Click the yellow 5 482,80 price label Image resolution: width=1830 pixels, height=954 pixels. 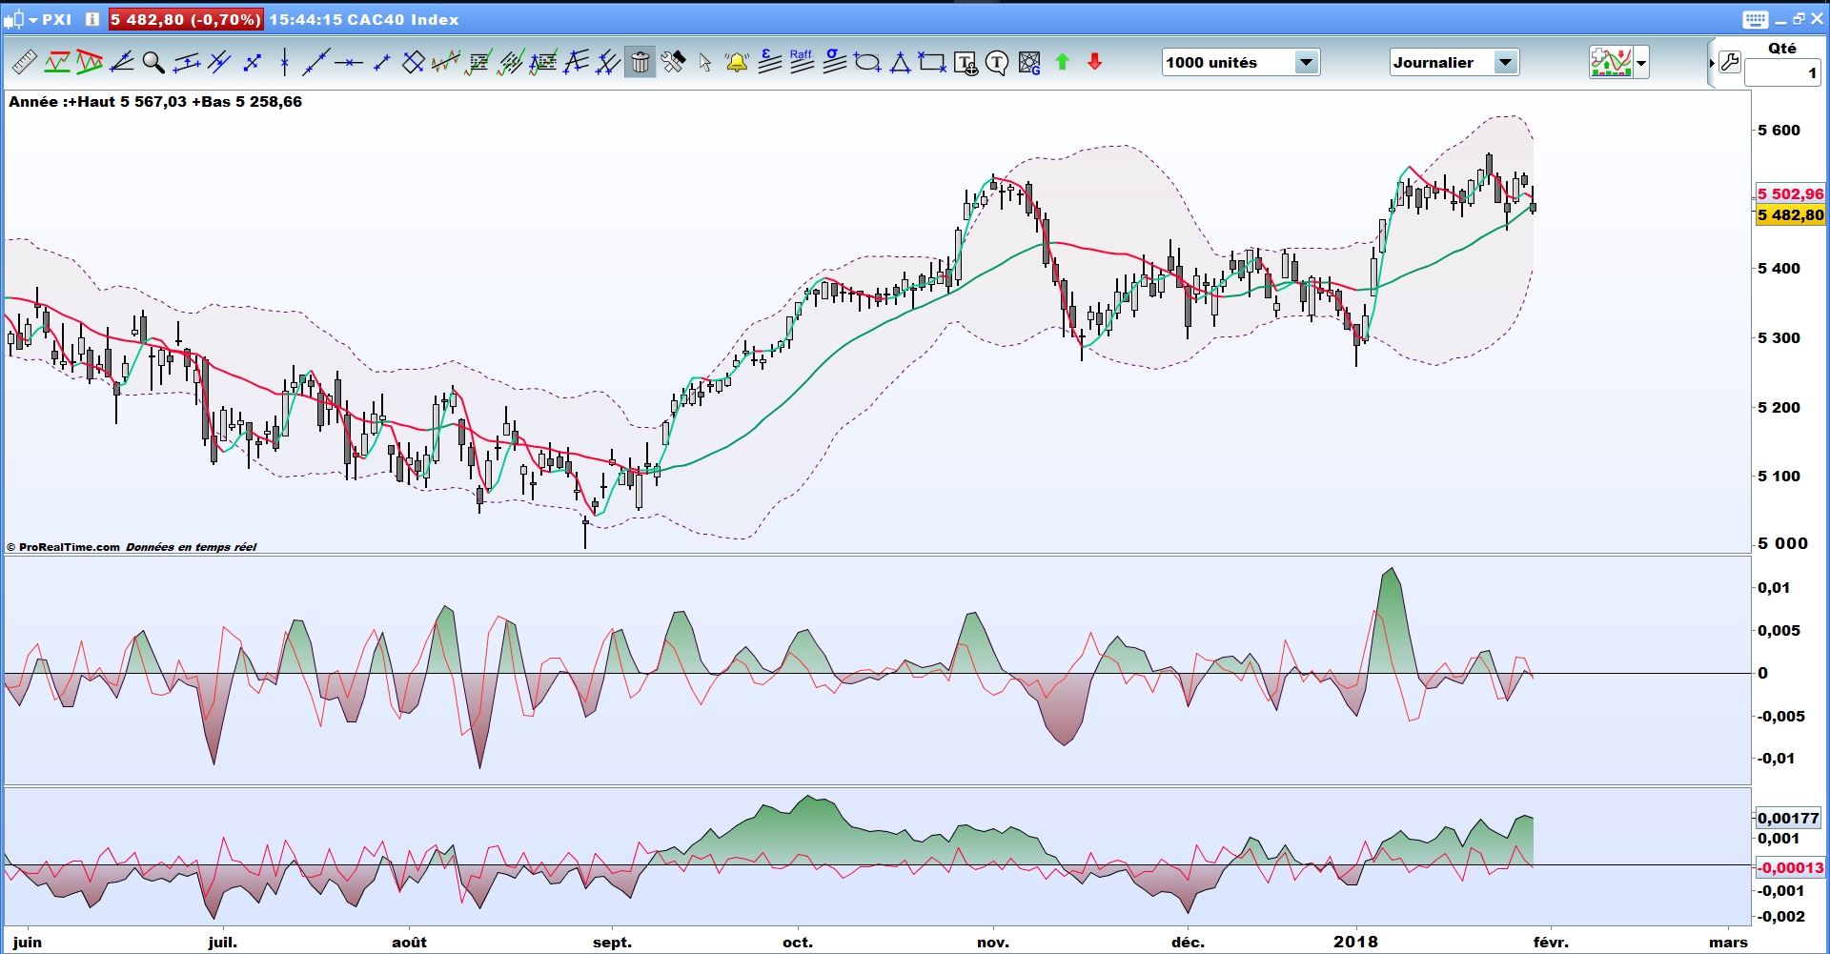click(1791, 215)
